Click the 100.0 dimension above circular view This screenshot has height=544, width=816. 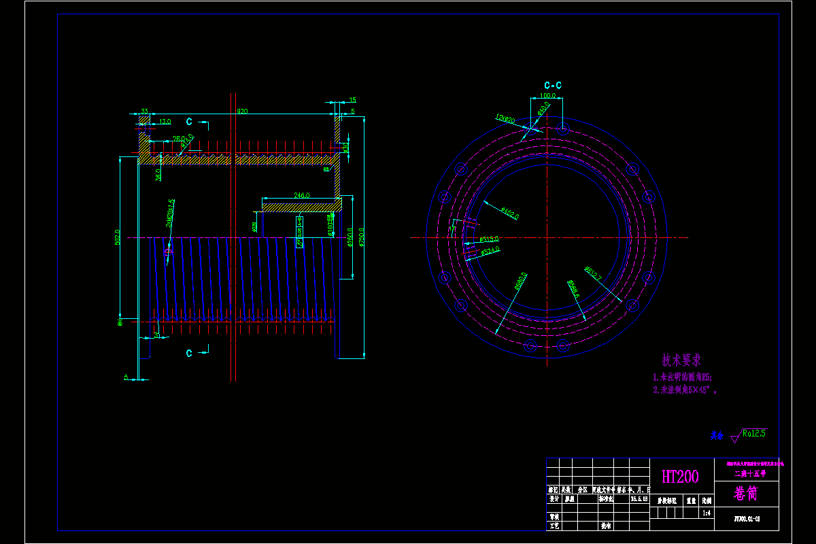tap(548, 96)
